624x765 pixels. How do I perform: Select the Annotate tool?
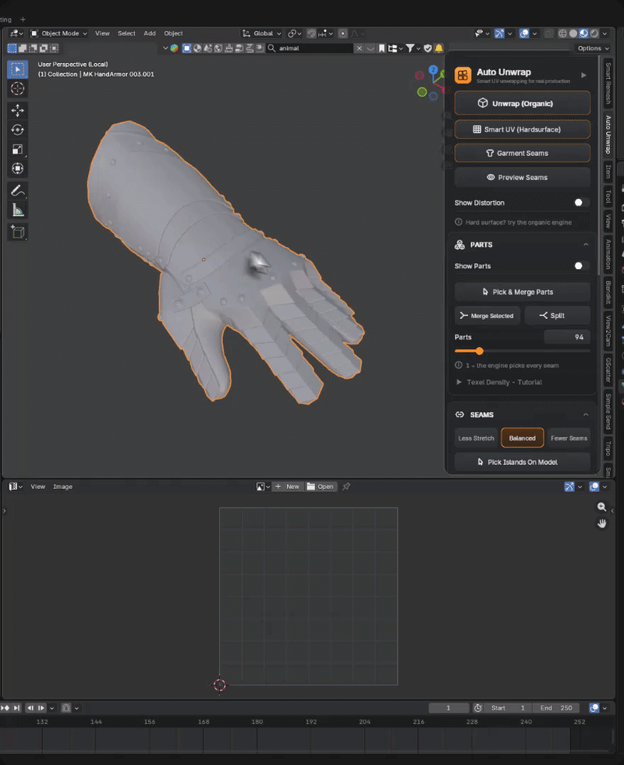pyautogui.click(x=18, y=191)
